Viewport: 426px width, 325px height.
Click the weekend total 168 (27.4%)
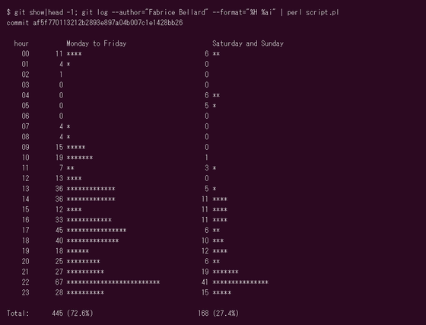click(x=218, y=313)
